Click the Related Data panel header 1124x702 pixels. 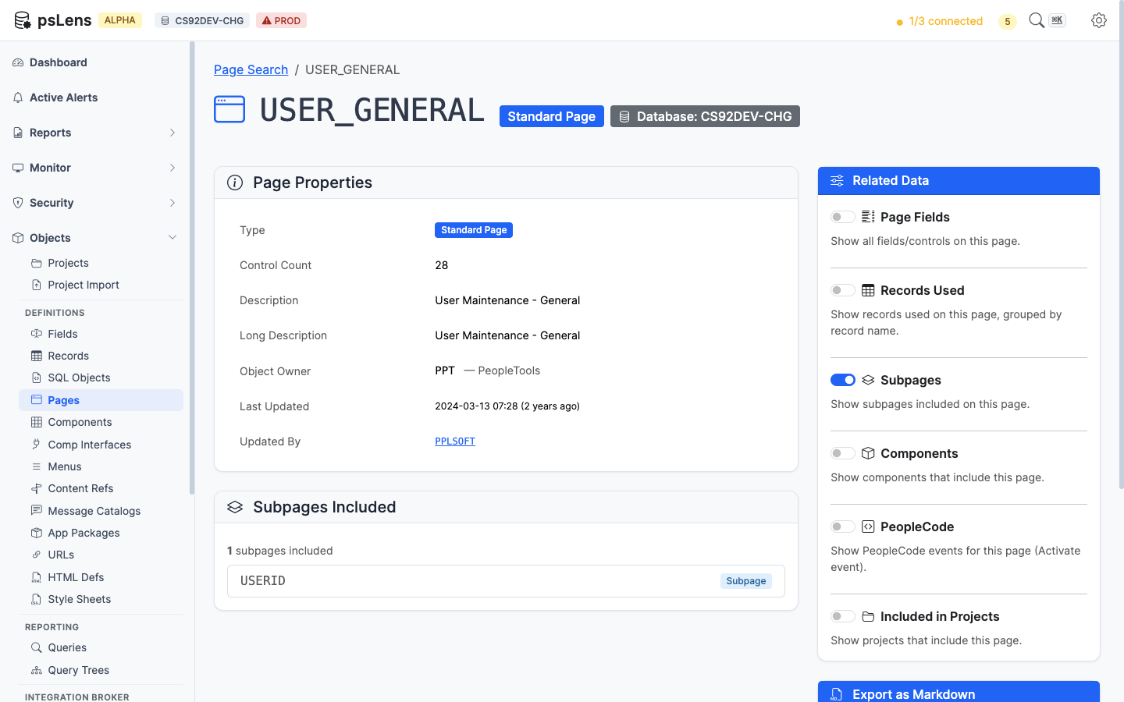(959, 181)
